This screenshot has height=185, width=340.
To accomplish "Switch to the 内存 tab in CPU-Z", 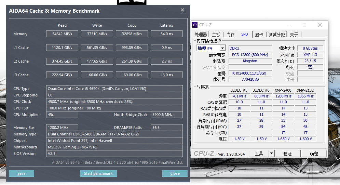I will tap(230, 35).
